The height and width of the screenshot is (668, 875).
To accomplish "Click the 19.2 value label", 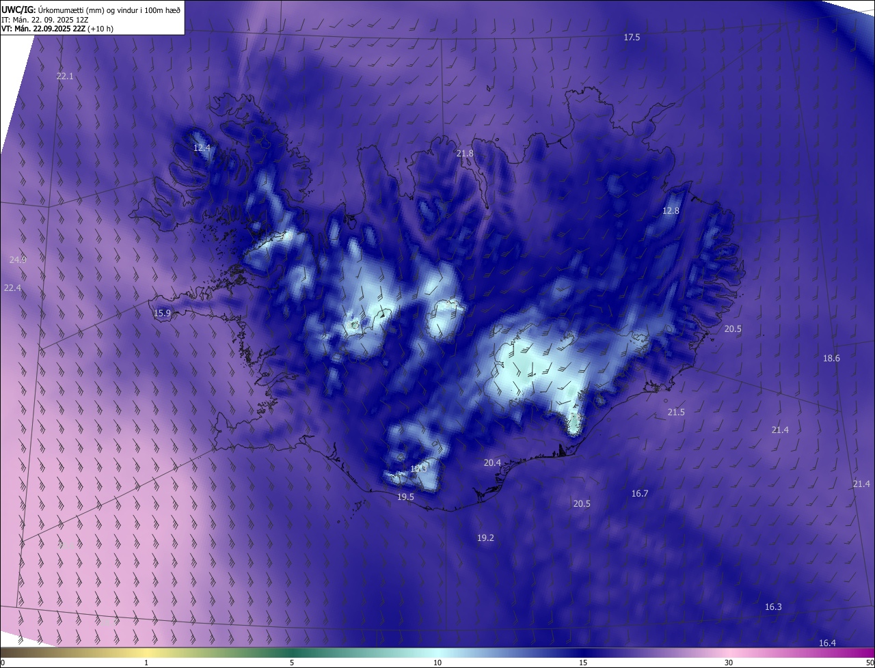I will pos(485,538).
